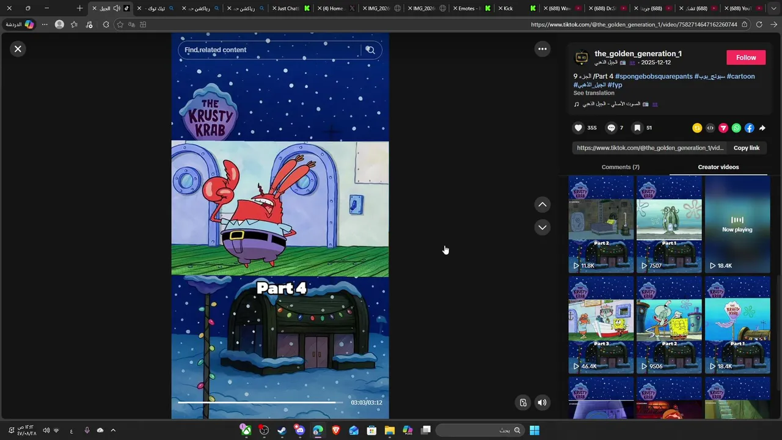Open a new browser tab
The width and height of the screenshot is (782, 440).
point(79,9)
